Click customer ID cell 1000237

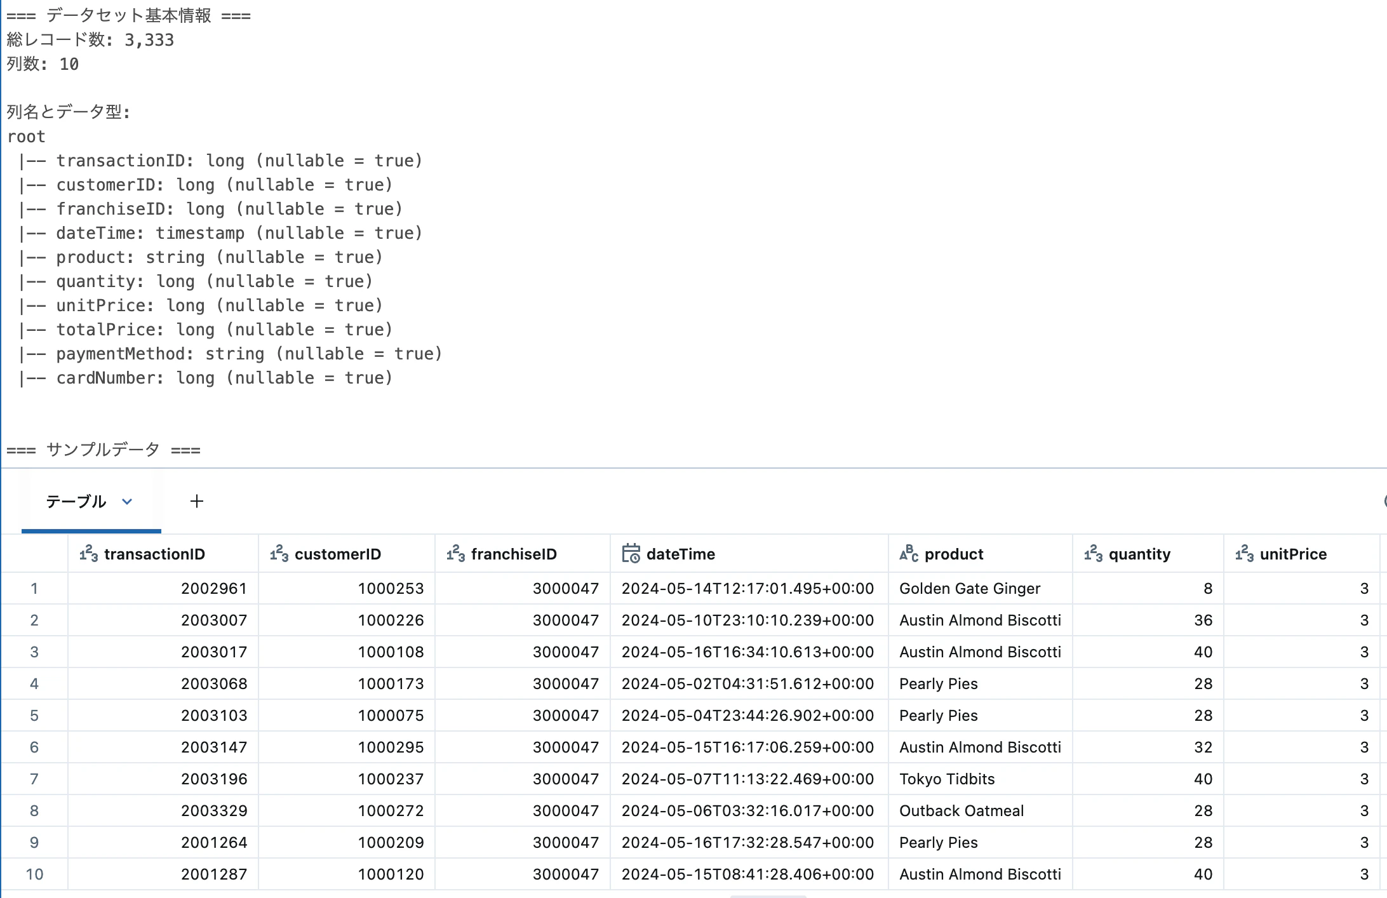point(347,779)
